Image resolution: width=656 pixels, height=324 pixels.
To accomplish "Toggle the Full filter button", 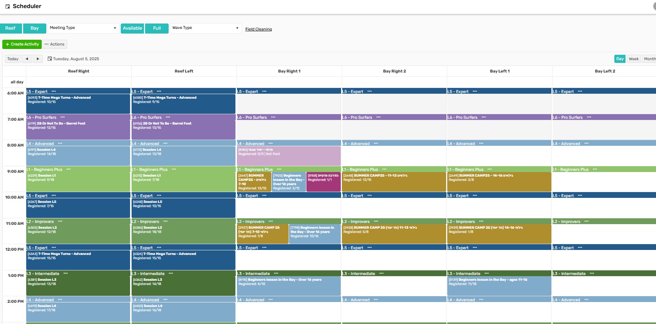I will point(157,28).
